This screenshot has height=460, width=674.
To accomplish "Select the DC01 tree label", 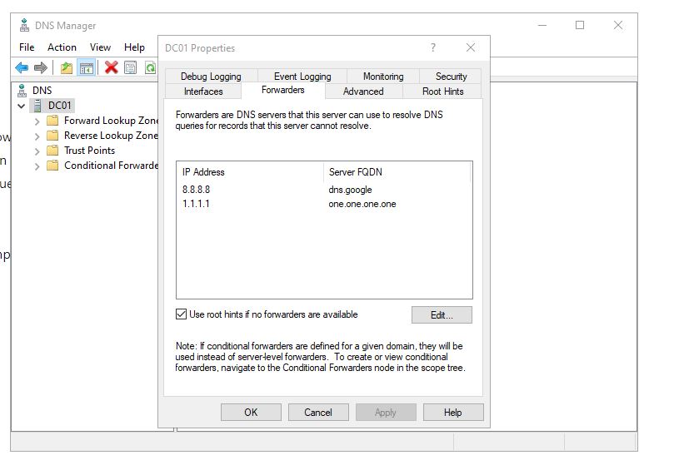I will [59, 106].
